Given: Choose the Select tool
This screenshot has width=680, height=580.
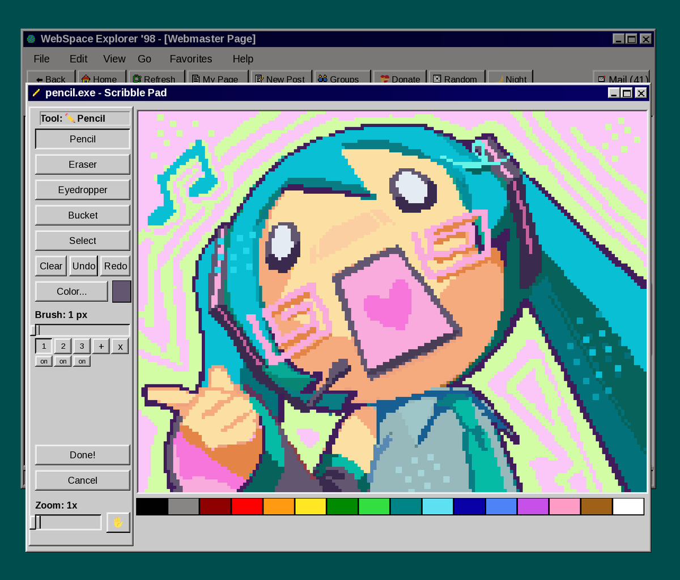Looking at the screenshot, I should tap(83, 241).
